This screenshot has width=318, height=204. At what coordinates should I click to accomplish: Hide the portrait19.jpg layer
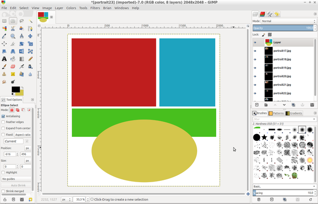tap(255, 68)
